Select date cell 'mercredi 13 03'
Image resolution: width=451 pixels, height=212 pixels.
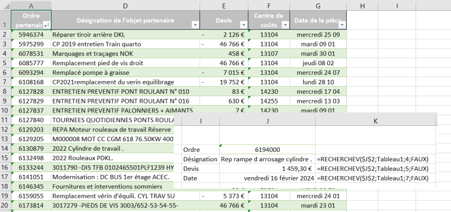click(x=318, y=101)
